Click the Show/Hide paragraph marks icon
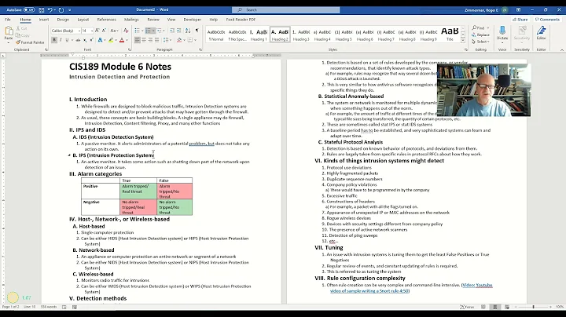This screenshot has width=566, height=317. click(197, 31)
